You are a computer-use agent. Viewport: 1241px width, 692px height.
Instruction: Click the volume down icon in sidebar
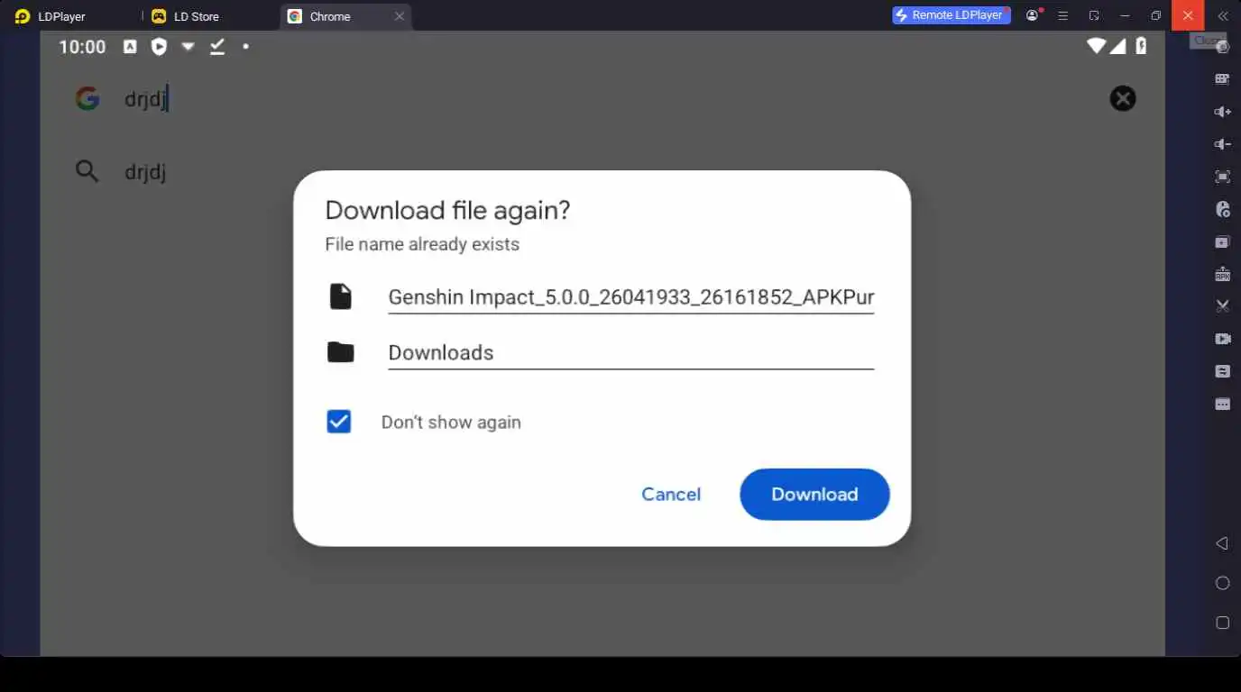tap(1222, 144)
